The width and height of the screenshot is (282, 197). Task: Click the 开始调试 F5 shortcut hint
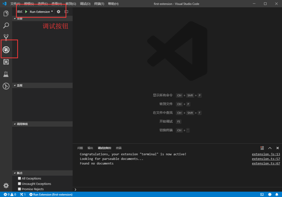click(170, 121)
